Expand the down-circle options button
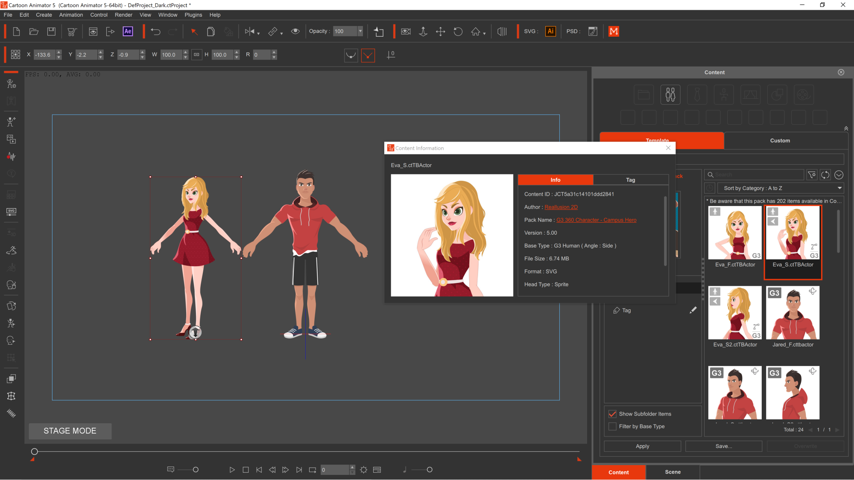 [x=839, y=175]
